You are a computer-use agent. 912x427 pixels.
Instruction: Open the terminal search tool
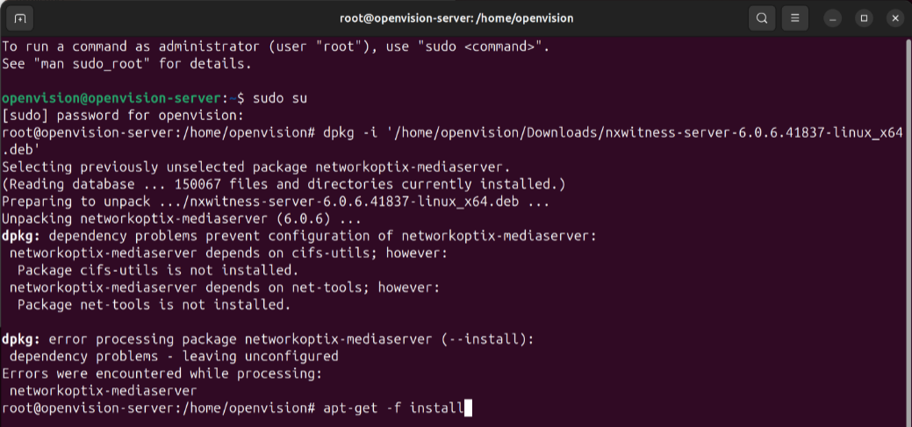point(761,18)
